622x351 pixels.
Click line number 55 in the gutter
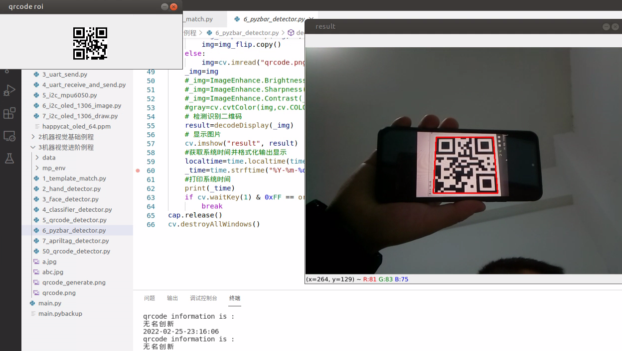pos(151,126)
